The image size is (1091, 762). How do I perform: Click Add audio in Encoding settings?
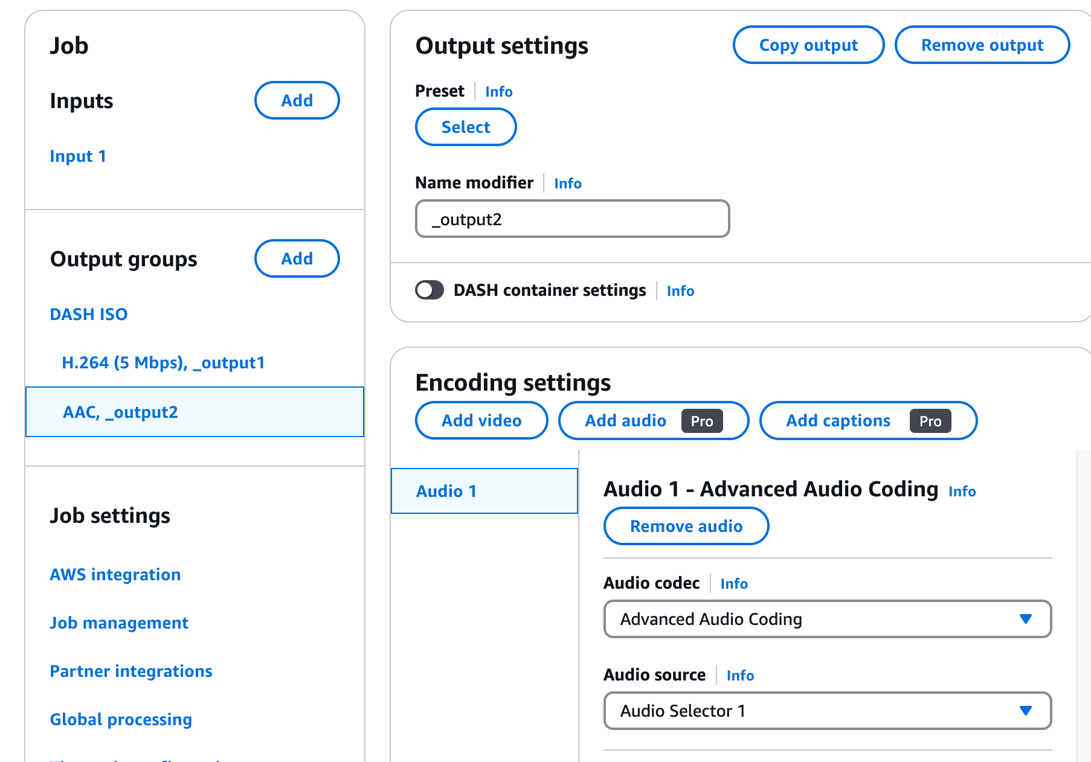(625, 420)
